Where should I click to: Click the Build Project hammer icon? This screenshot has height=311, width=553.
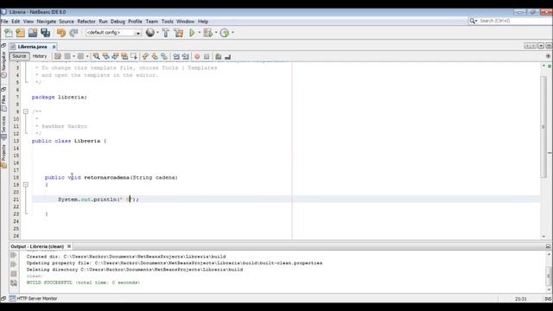click(166, 33)
